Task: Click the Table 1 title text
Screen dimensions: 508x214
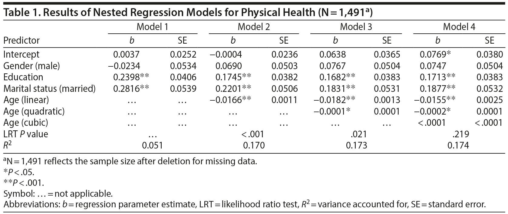Action: (188, 12)
